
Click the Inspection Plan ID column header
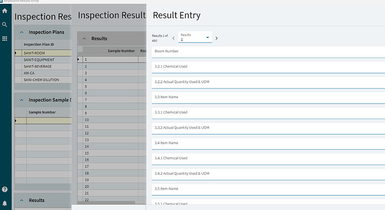point(39,45)
